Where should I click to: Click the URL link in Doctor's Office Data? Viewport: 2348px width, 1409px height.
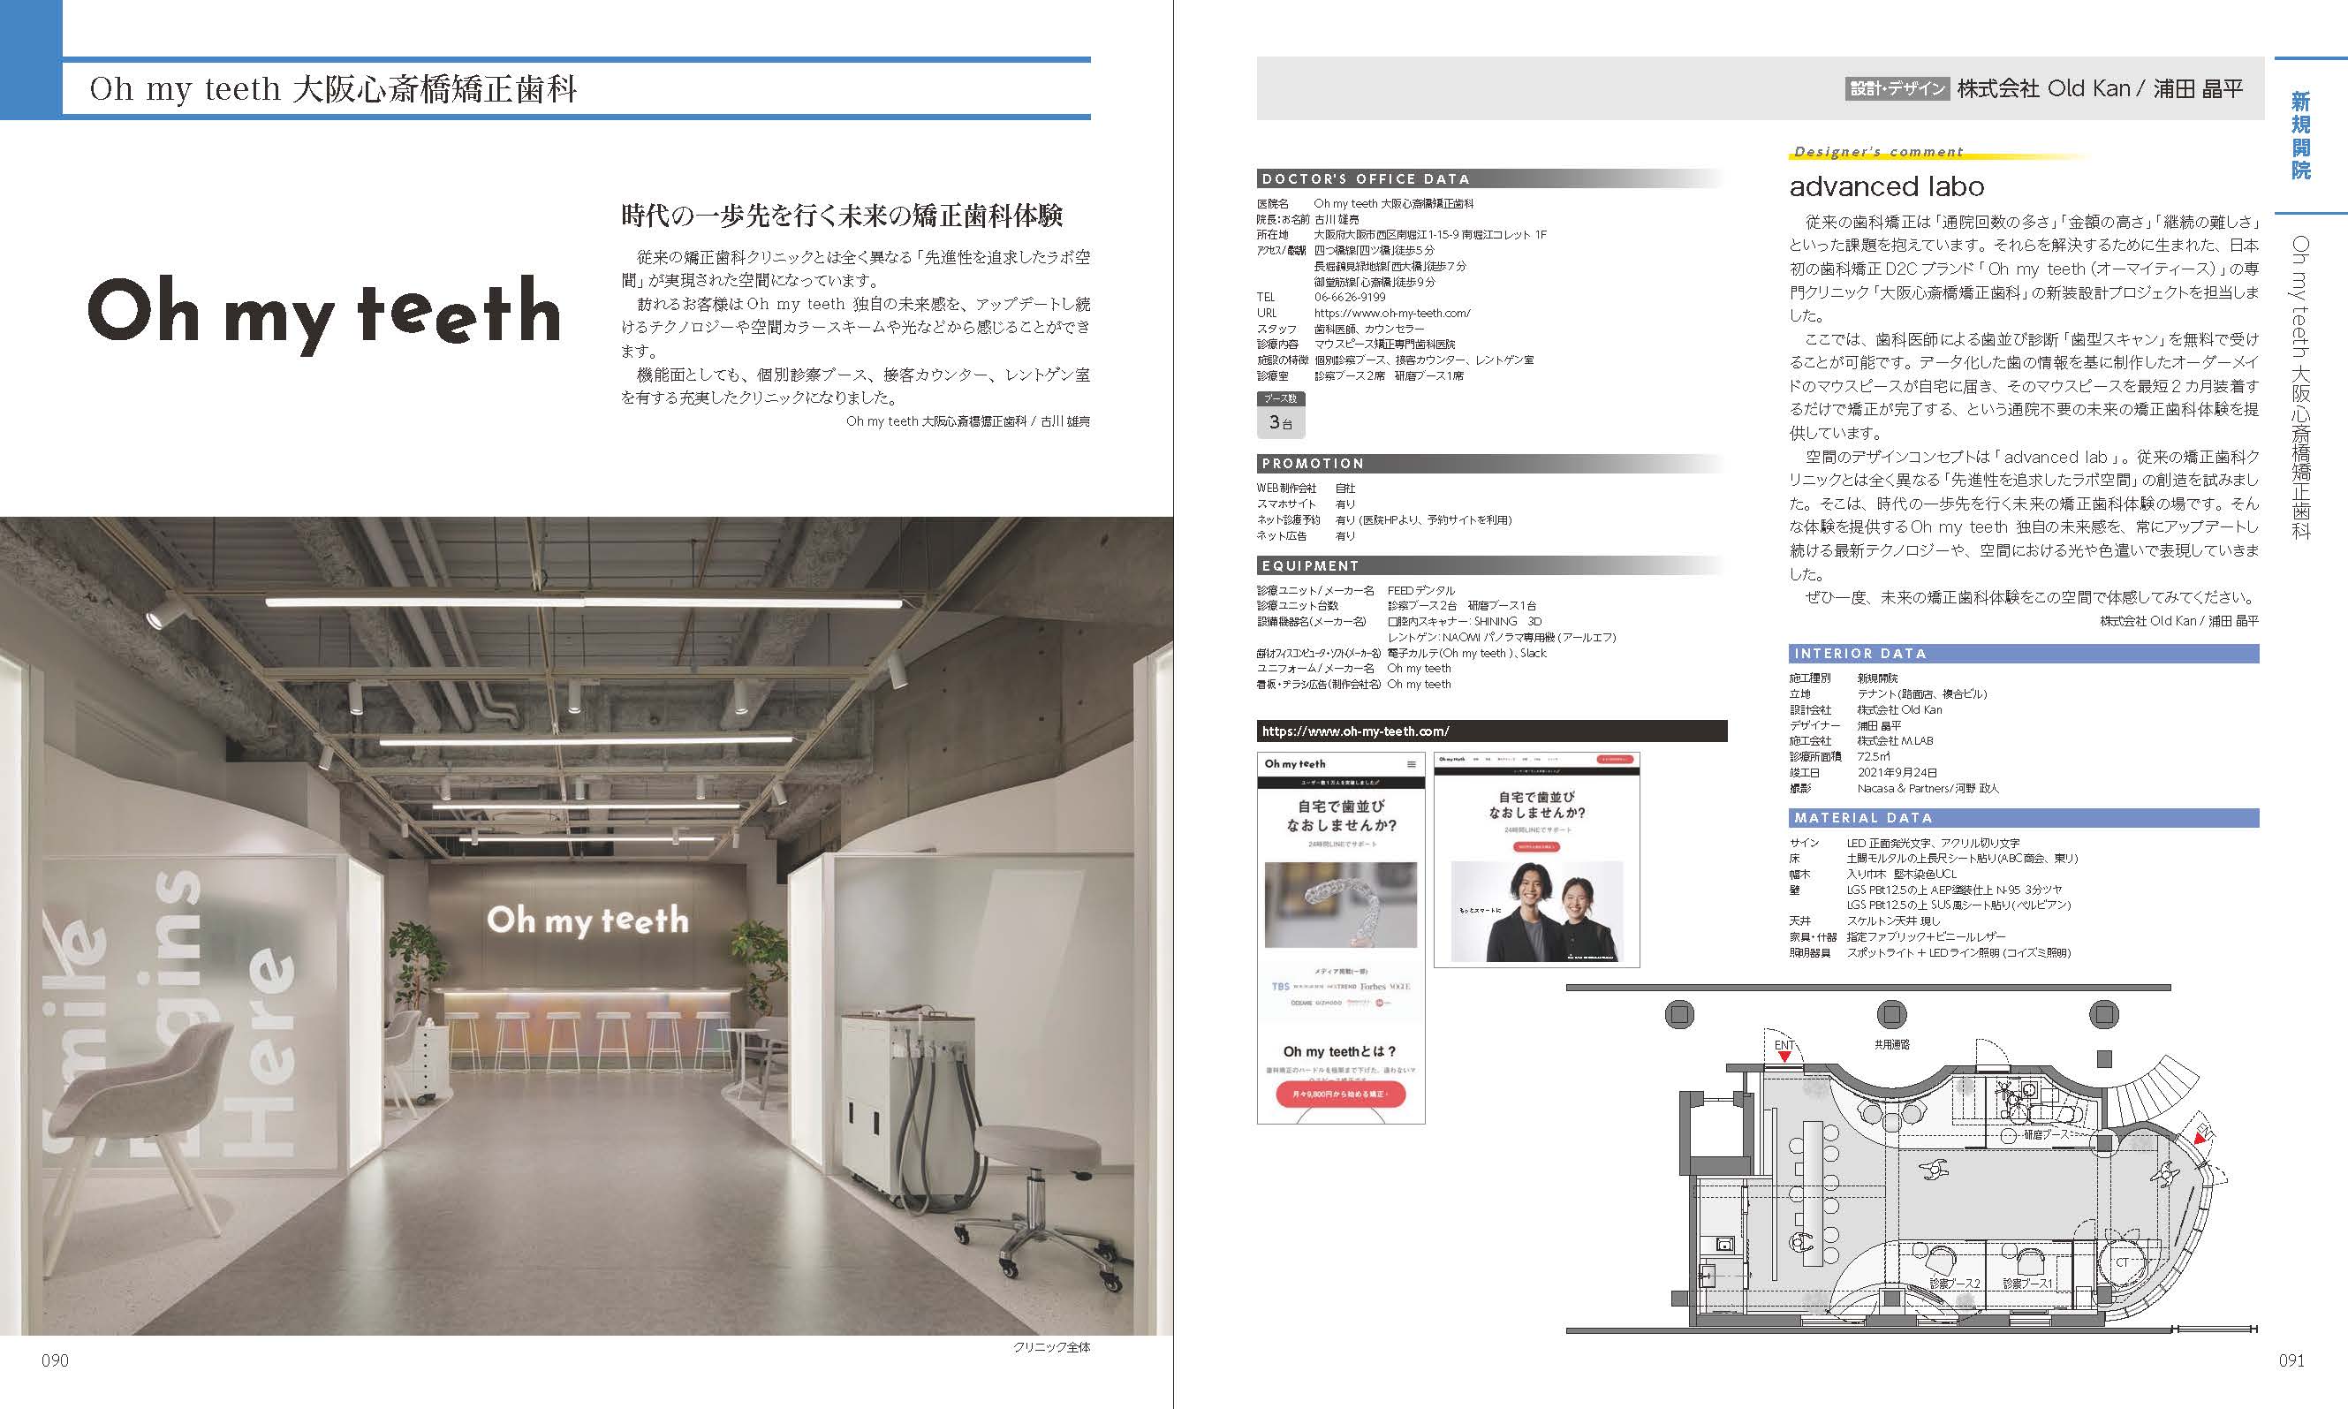[x=1392, y=313]
